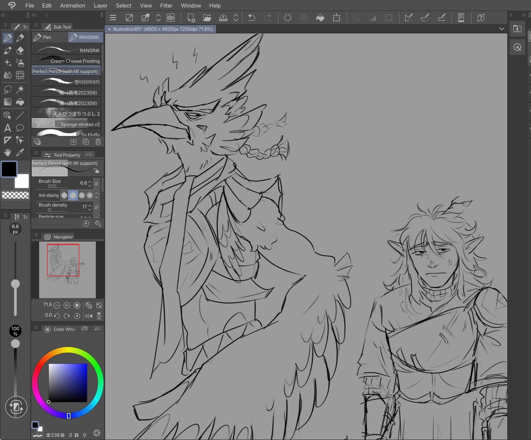Toggle the strongest anti-aliasing option
The width and height of the screenshot is (531, 440).
tap(90, 195)
